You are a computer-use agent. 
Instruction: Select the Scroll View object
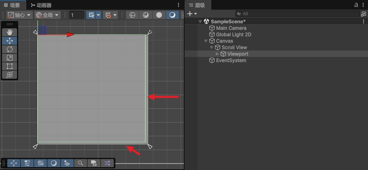click(x=234, y=48)
